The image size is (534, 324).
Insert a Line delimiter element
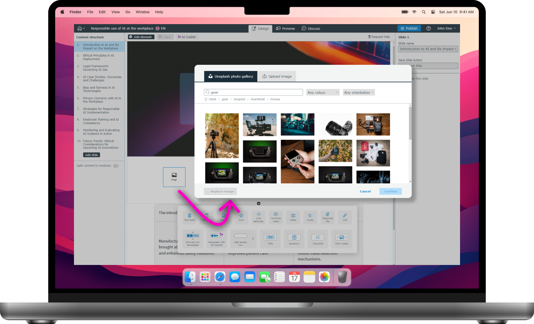258,217
